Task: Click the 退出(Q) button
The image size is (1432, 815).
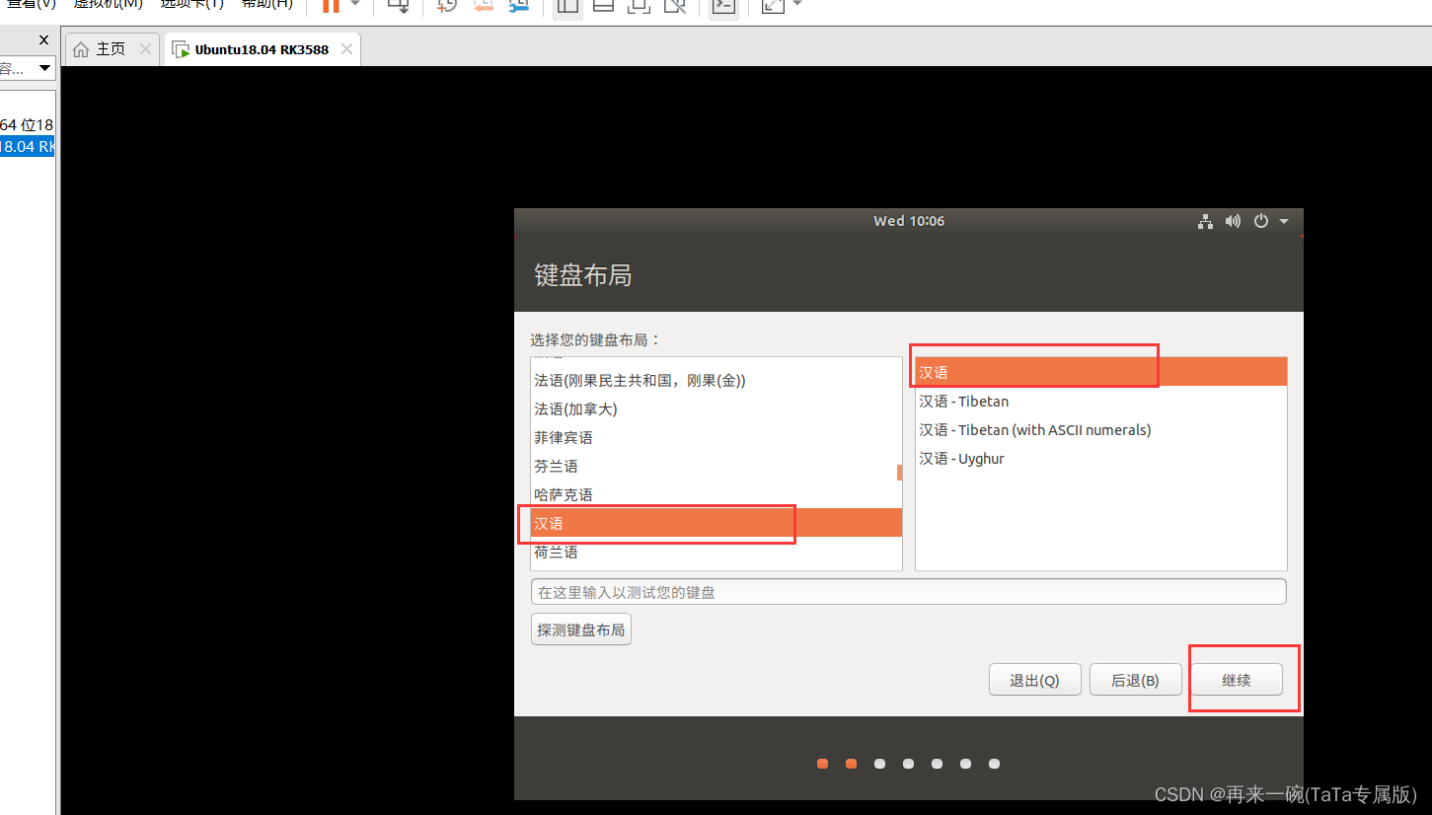Action: click(x=1034, y=680)
